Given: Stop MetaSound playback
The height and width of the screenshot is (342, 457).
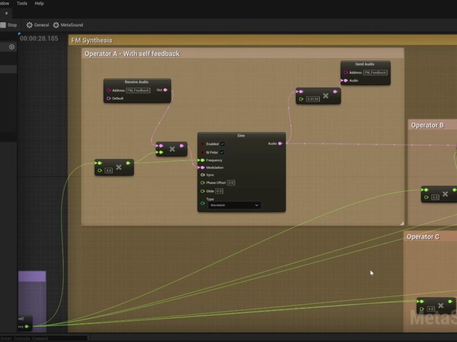Looking at the screenshot, I should tap(9, 25).
